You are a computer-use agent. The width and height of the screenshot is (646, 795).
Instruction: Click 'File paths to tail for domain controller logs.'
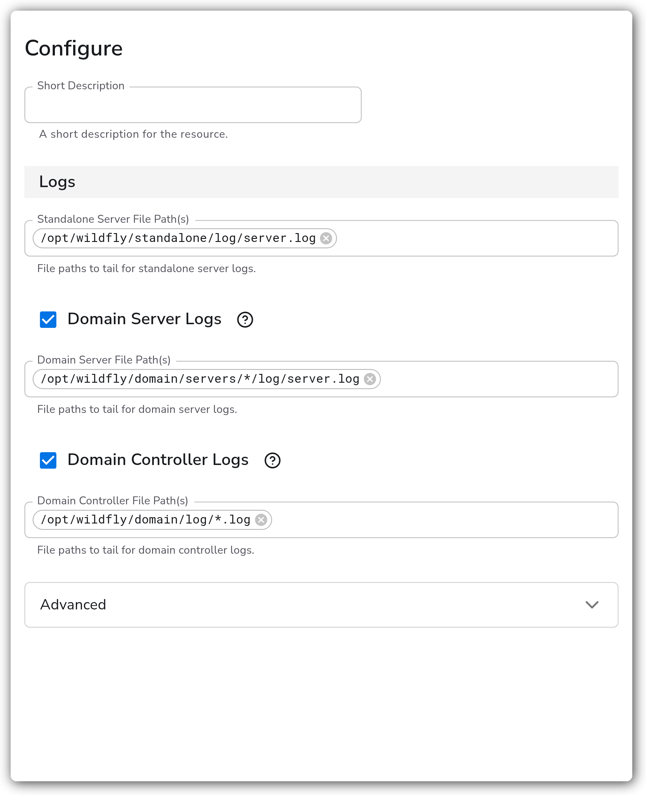click(145, 550)
